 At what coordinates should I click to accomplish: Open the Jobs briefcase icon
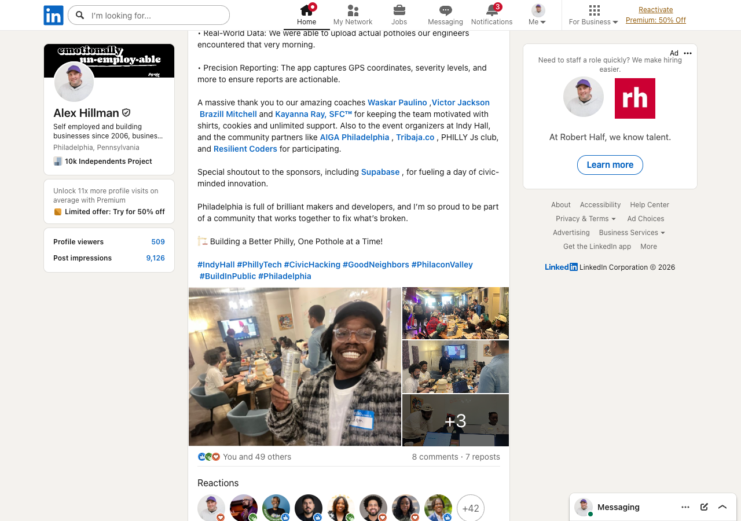click(x=399, y=10)
